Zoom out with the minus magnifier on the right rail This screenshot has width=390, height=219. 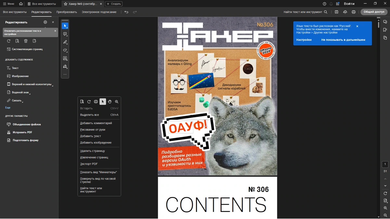pos(385,215)
